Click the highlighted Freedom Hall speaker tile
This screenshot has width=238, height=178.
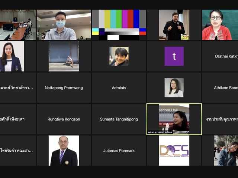(174, 119)
